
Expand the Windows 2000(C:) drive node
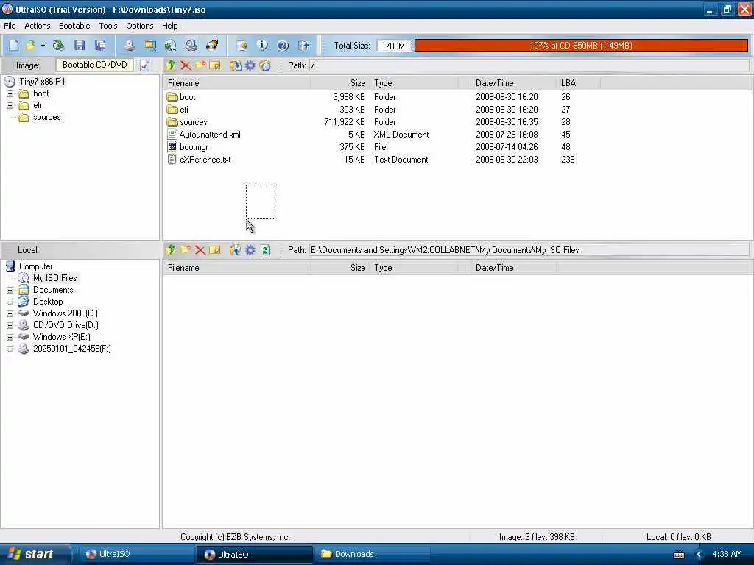click(10, 313)
